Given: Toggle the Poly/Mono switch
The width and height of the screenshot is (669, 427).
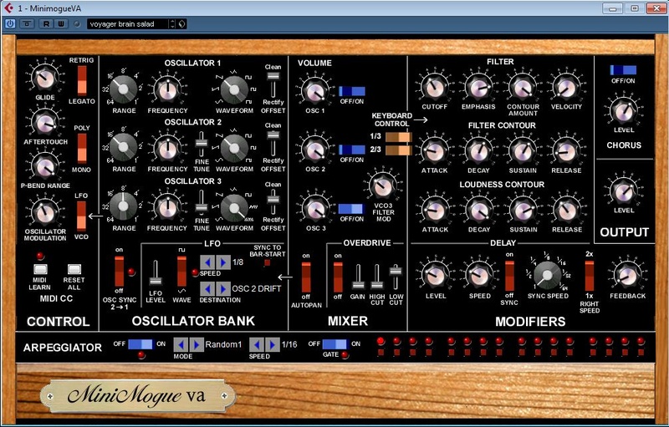Looking at the screenshot, I should [x=81, y=148].
